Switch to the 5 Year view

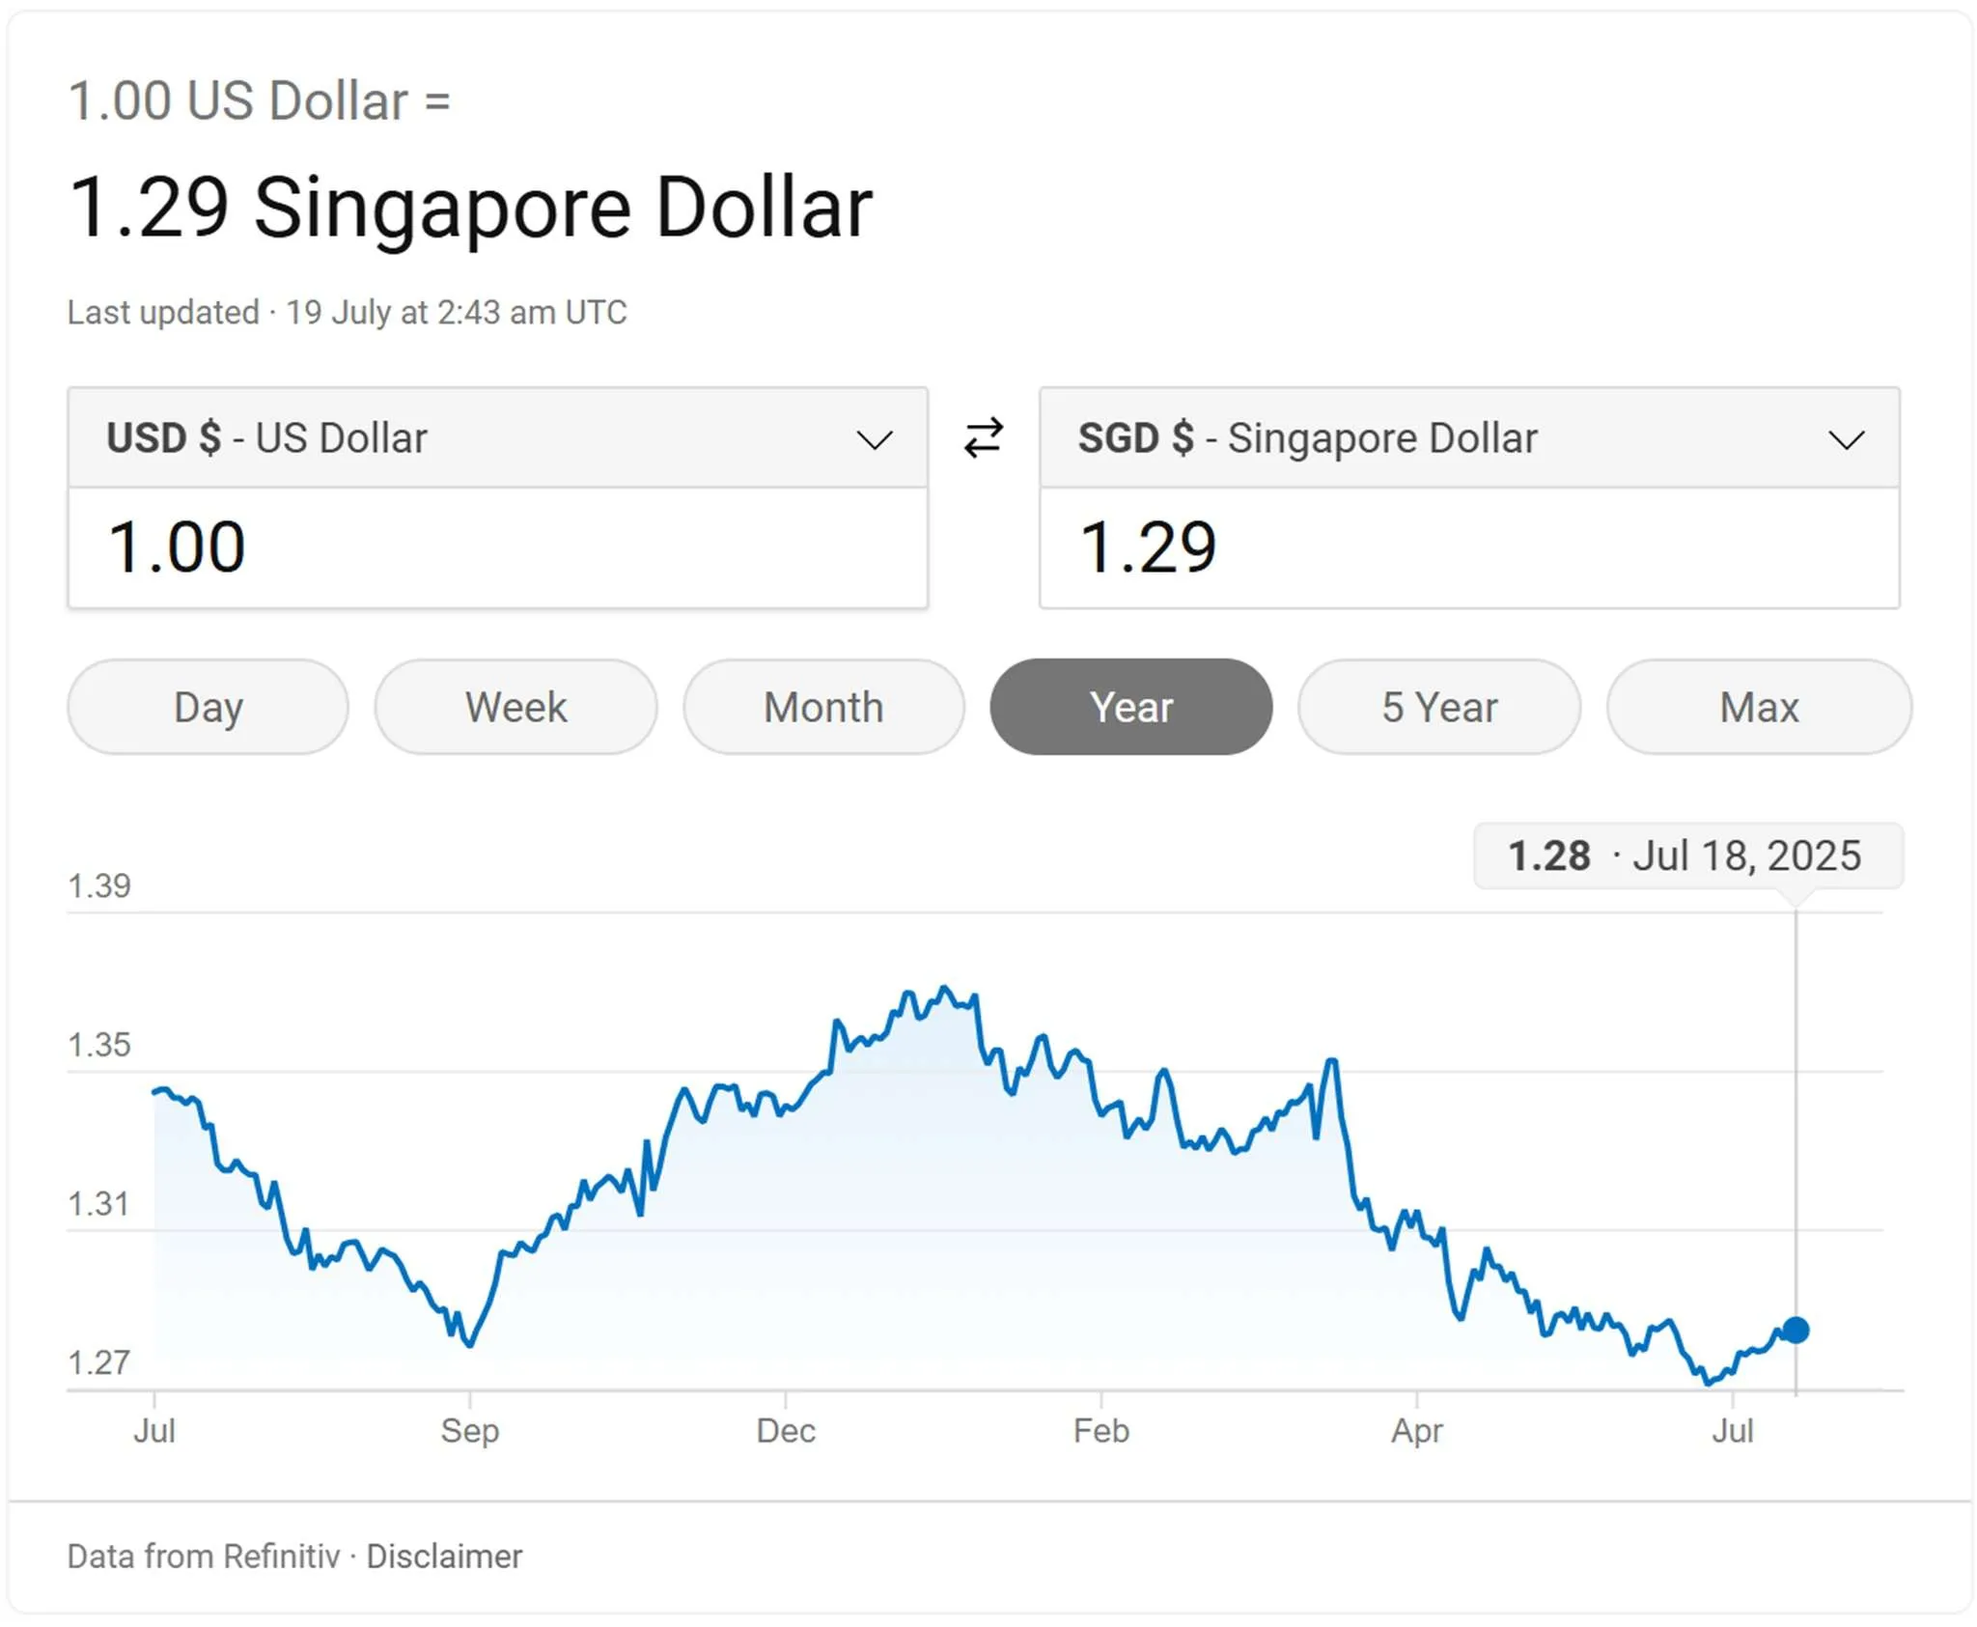pyautogui.click(x=1438, y=707)
